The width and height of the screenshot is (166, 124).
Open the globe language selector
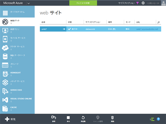pyautogui.click(x=143, y=3)
